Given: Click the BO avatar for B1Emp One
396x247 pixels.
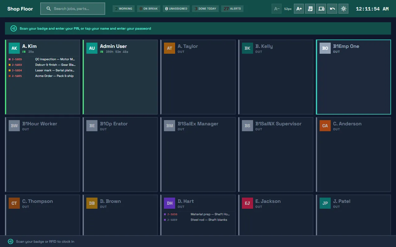Looking at the screenshot, I should pyautogui.click(x=325, y=48).
